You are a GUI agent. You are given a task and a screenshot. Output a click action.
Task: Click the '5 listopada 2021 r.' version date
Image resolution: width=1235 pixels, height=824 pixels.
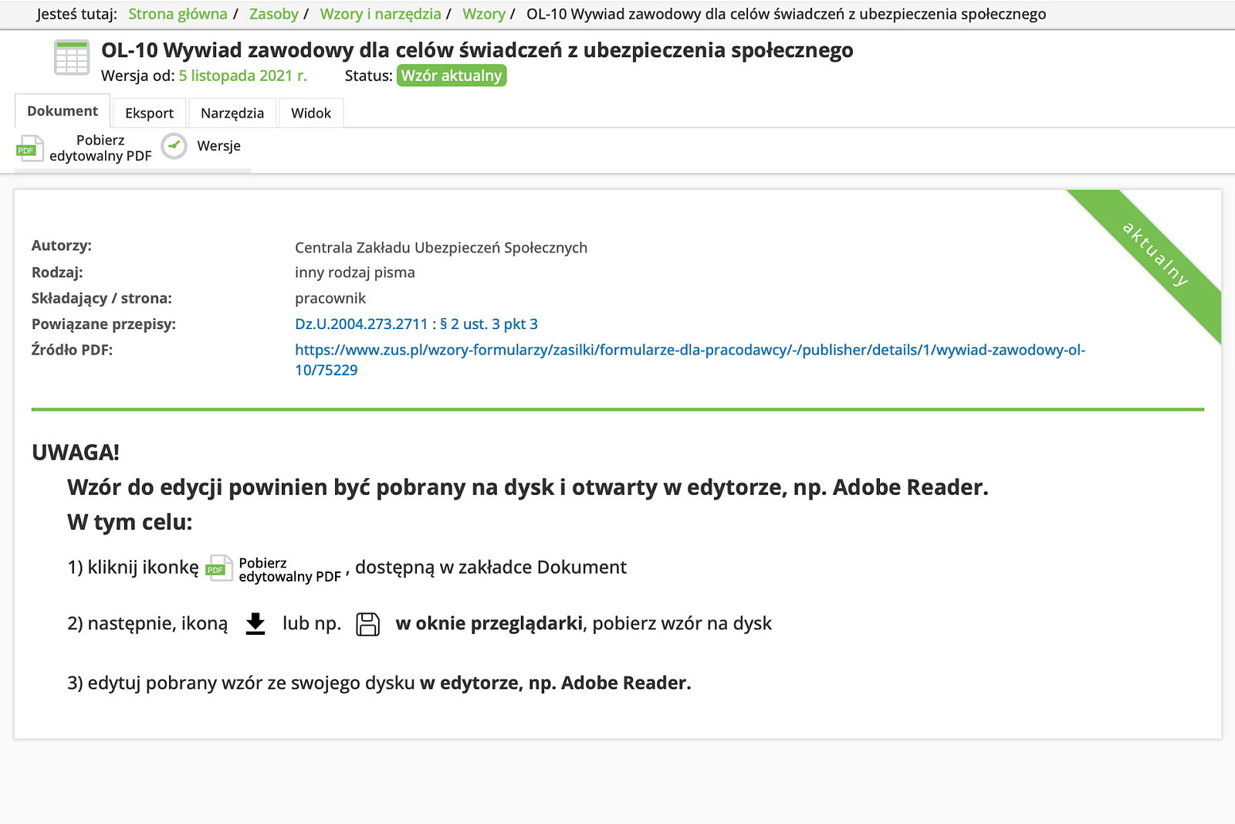[x=243, y=76]
